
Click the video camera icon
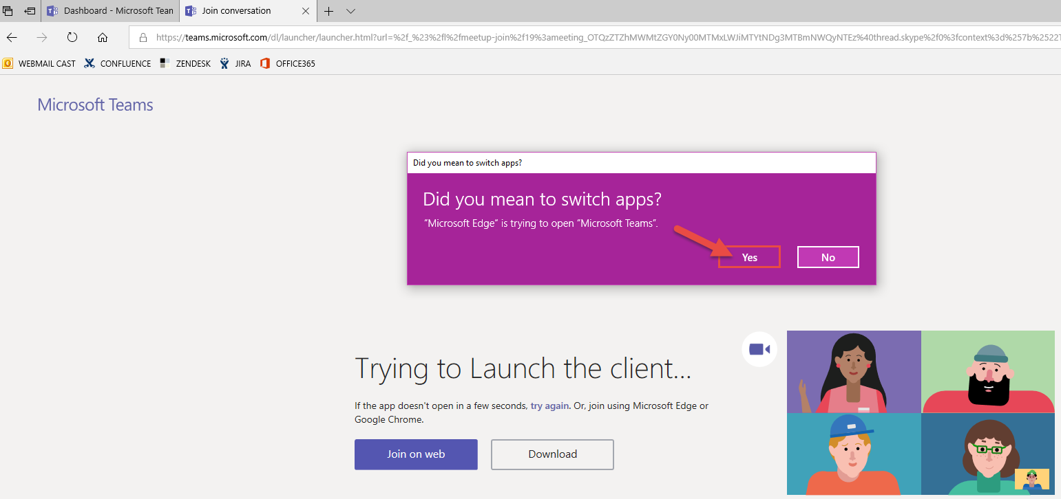tap(759, 349)
